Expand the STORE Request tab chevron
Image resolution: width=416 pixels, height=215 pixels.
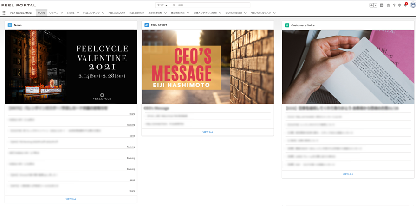pos(245,13)
